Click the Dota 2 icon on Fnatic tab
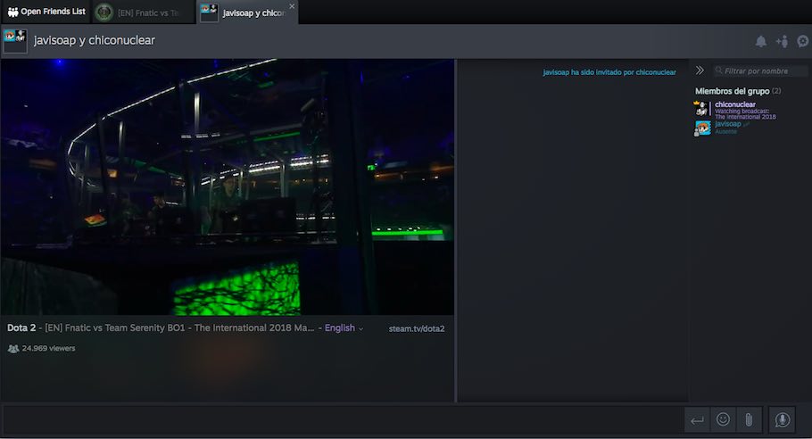 (x=104, y=12)
